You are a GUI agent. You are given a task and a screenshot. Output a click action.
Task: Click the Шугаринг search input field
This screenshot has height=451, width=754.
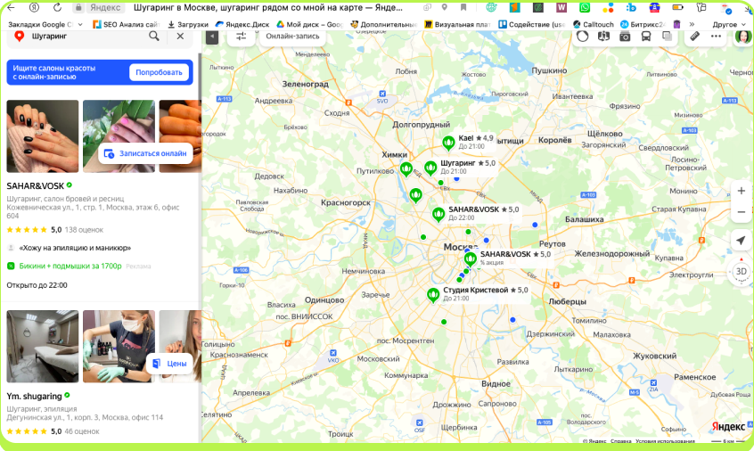click(x=86, y=36)
